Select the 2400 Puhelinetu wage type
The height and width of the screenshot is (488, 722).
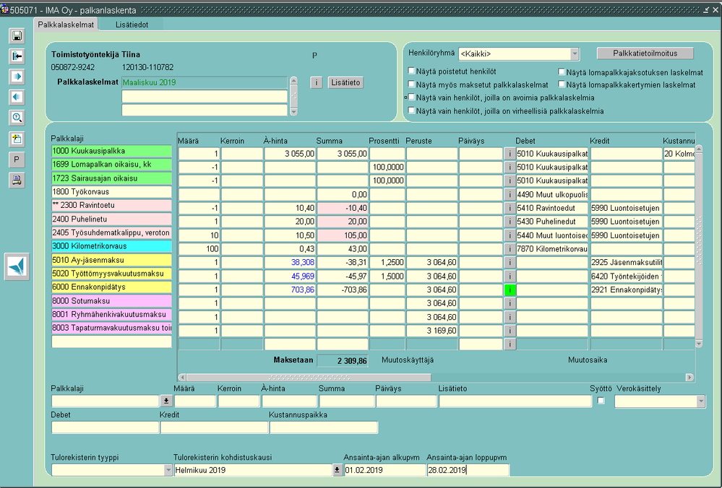[x=111, y=219]
